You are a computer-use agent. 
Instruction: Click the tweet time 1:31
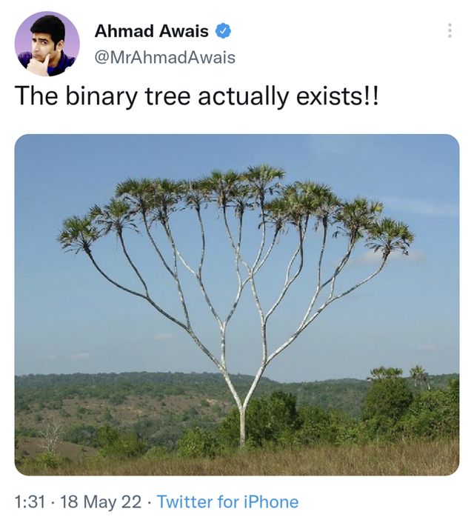[x=30, y=501]
